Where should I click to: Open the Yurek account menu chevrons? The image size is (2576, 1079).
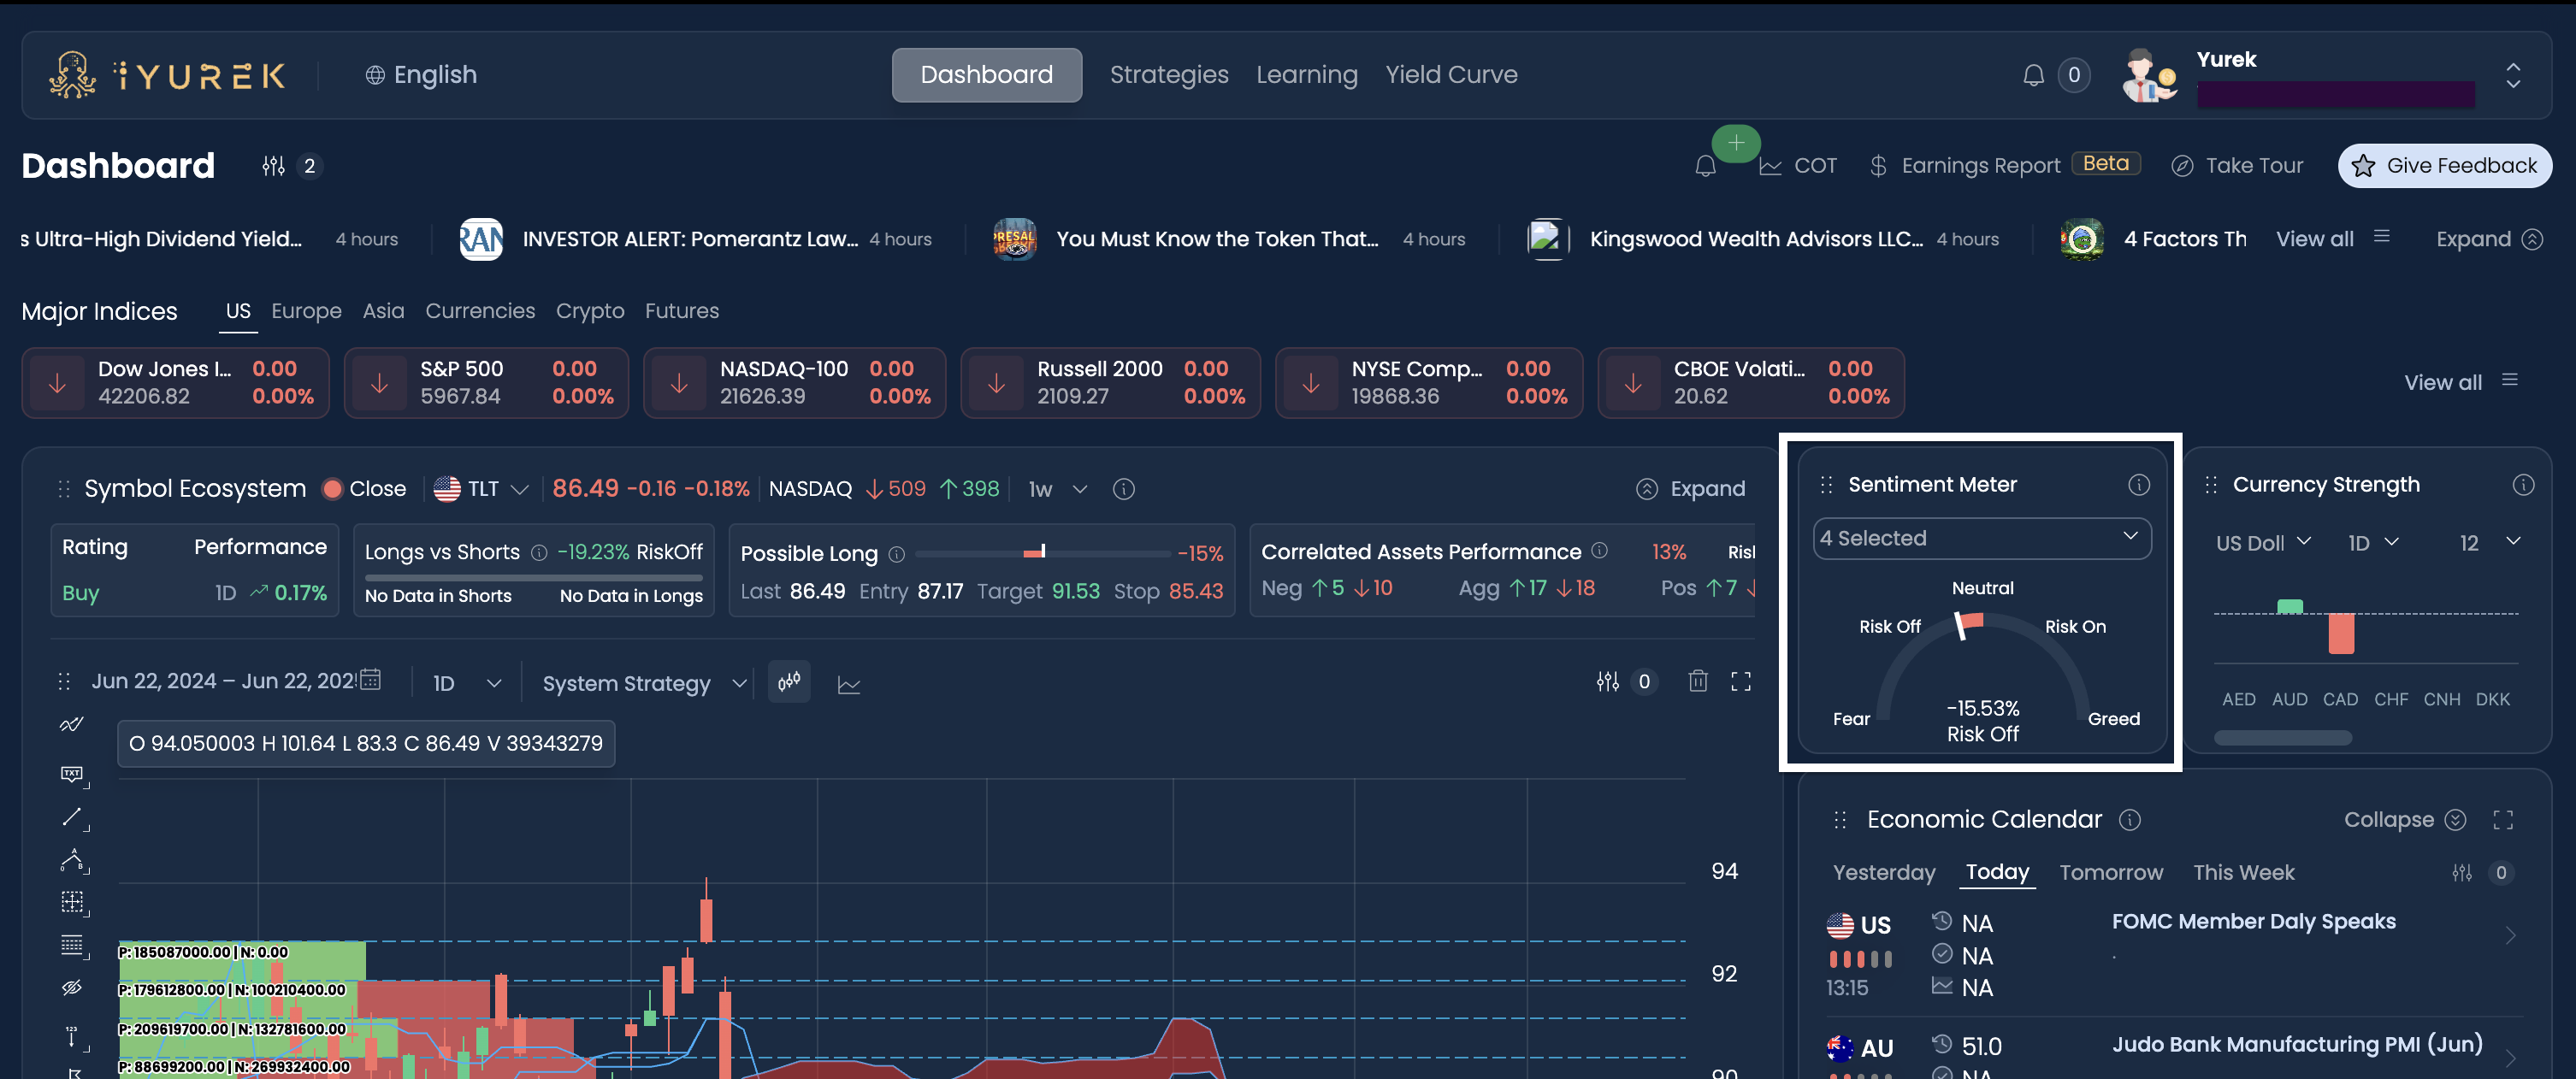point(2512,75)
